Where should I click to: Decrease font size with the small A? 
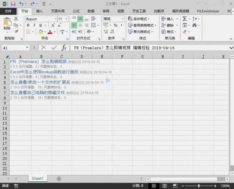(x=59, y=25)
